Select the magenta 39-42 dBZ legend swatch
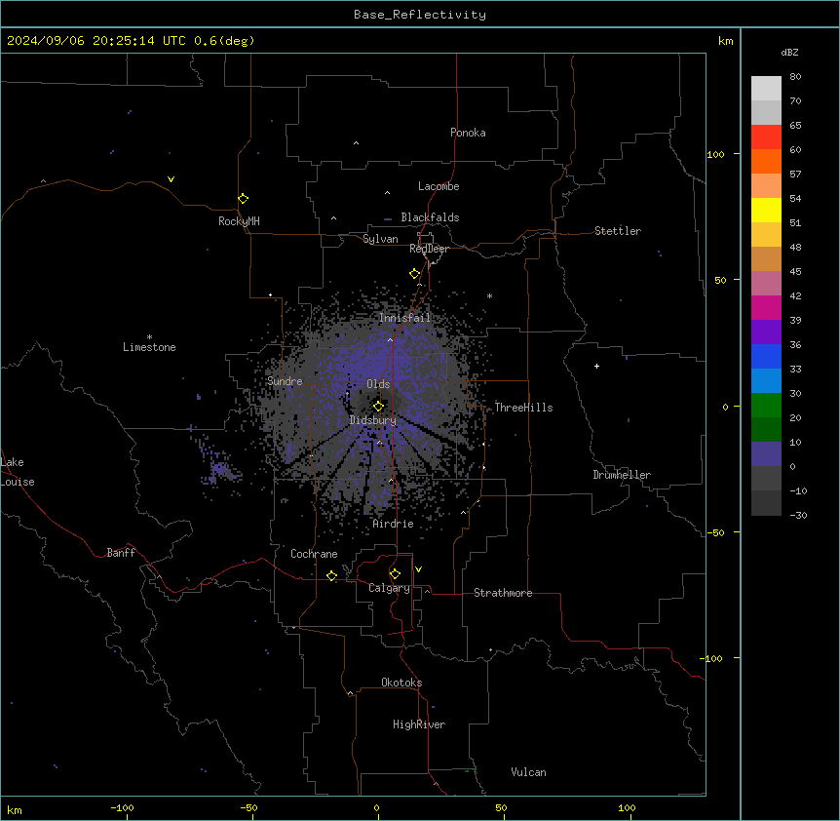Image resolution: width=840 pixels, height=821 pixels. point(766,307)
